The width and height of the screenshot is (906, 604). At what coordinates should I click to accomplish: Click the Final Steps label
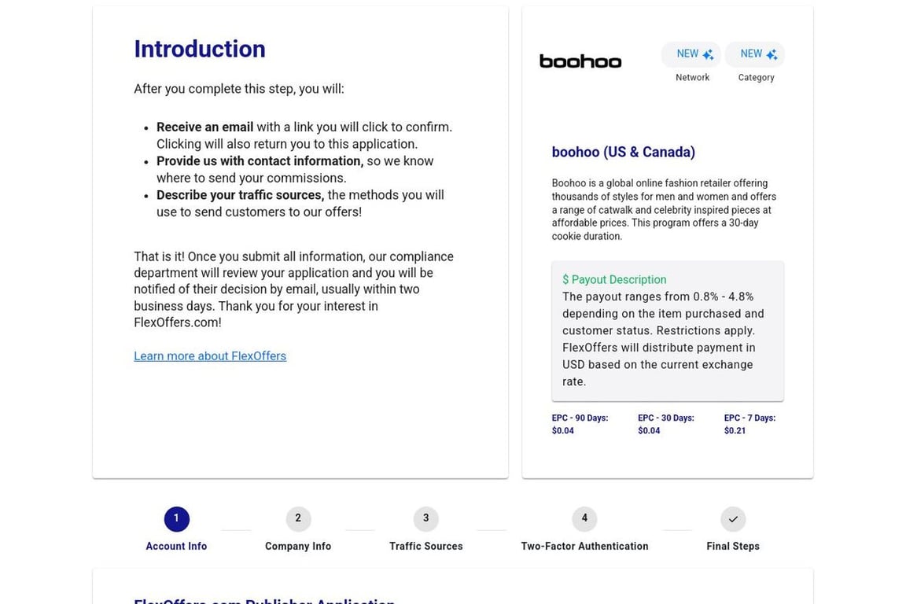click(x=733, y=547)
